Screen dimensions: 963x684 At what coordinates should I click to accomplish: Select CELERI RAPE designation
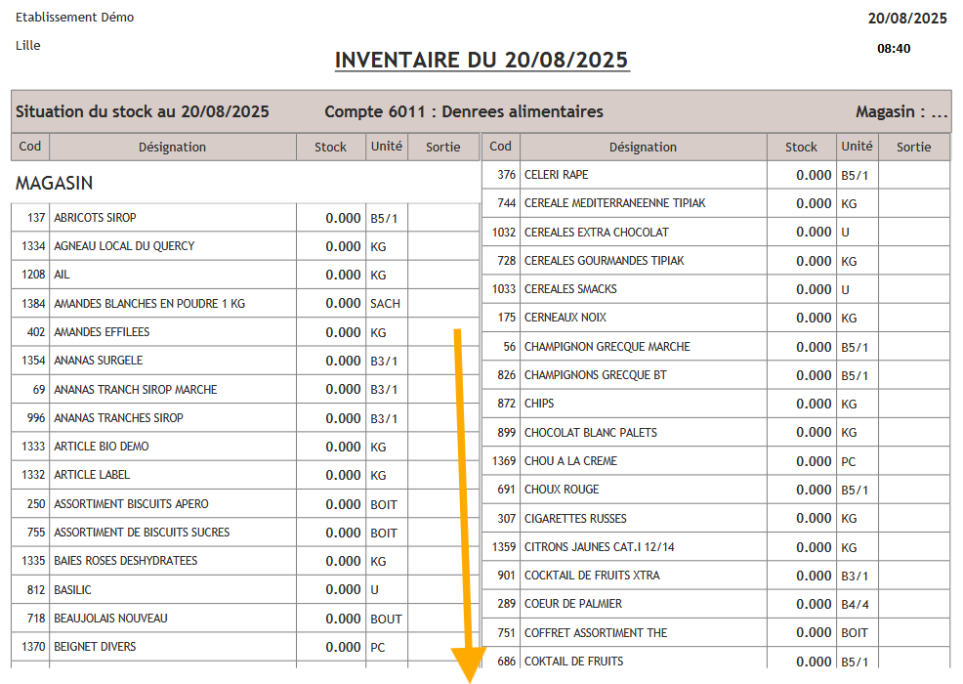click(557, 175)
